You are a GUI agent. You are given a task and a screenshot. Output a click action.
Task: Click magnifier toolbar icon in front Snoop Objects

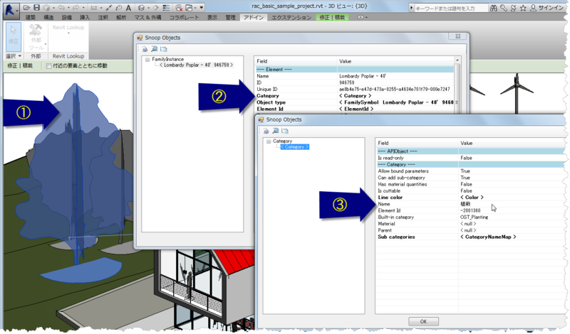276,131
